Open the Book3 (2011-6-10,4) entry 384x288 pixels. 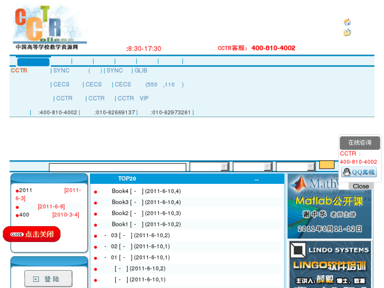click(x=146, y=202)
